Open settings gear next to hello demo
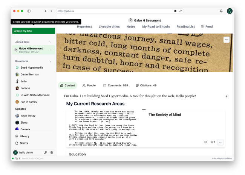The image size is (245, 175). pyautogui.click(x=52, y=152)
